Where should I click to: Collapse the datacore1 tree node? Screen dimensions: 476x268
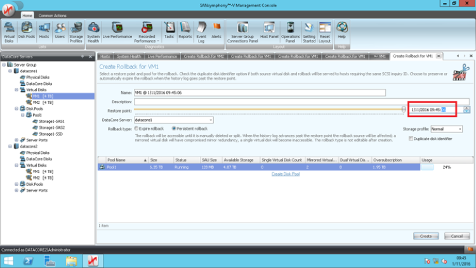pyautogui.click(x=10, y=72)
